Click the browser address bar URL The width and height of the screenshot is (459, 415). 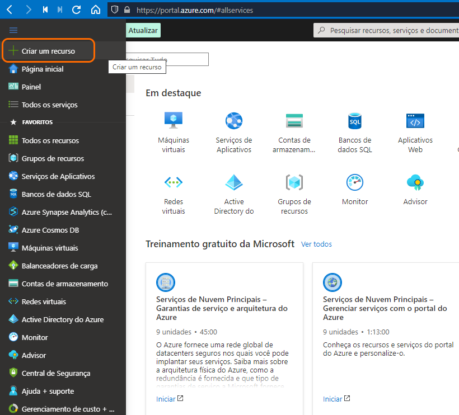click(x=195, y=10)
